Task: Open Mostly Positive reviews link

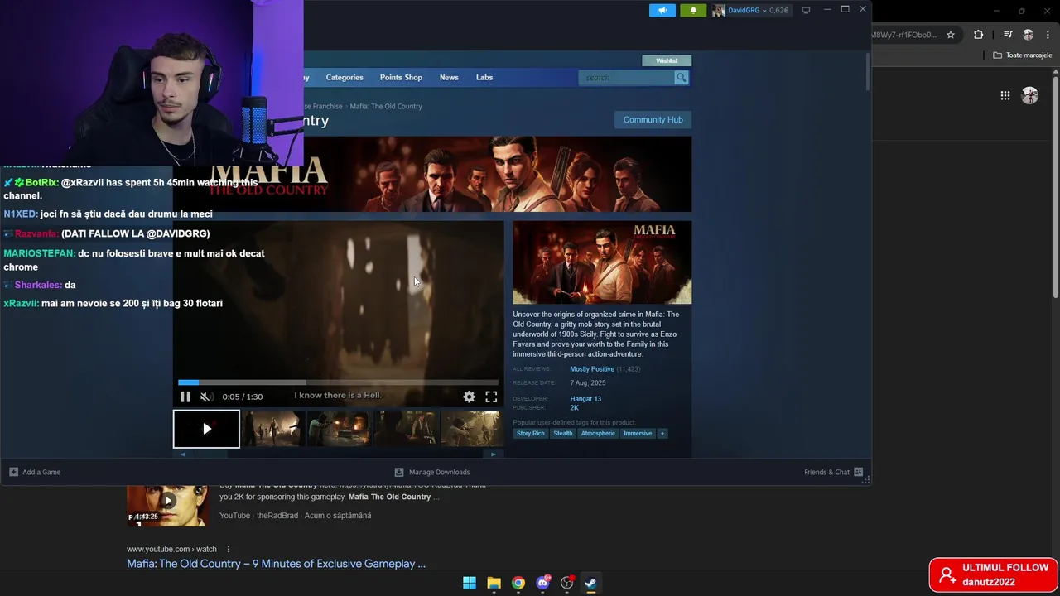Action: point(592,369)
